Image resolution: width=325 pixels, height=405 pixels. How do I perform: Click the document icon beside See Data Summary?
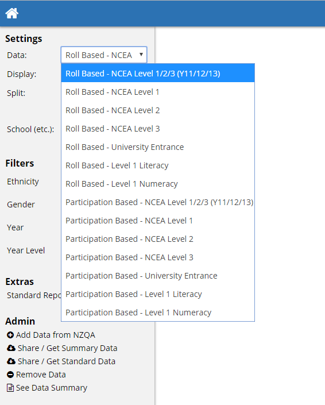point(10,388)
